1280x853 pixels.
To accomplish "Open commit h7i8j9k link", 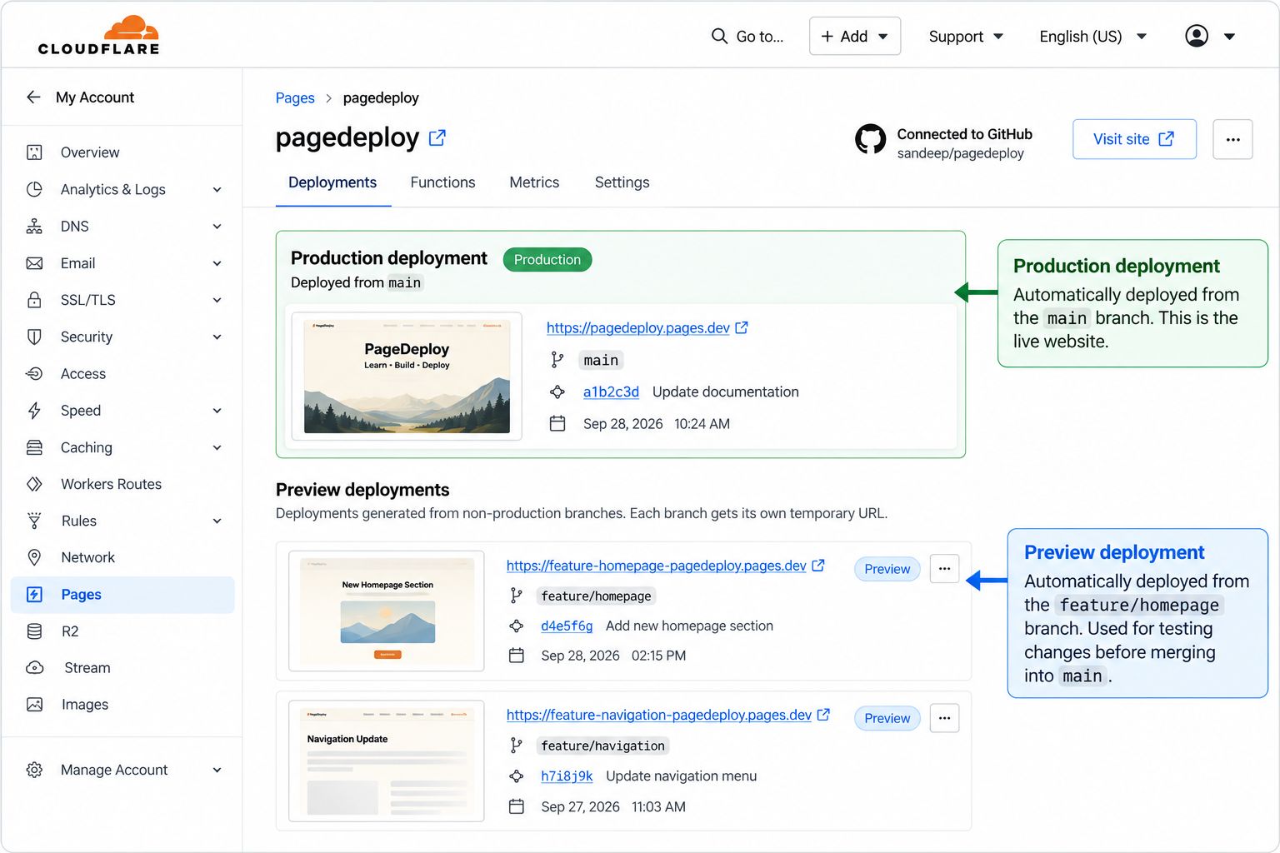I will [x=567, y=776].
